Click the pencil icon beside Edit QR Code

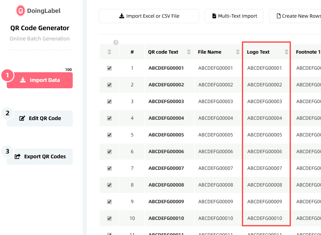(x=22, y=118)
